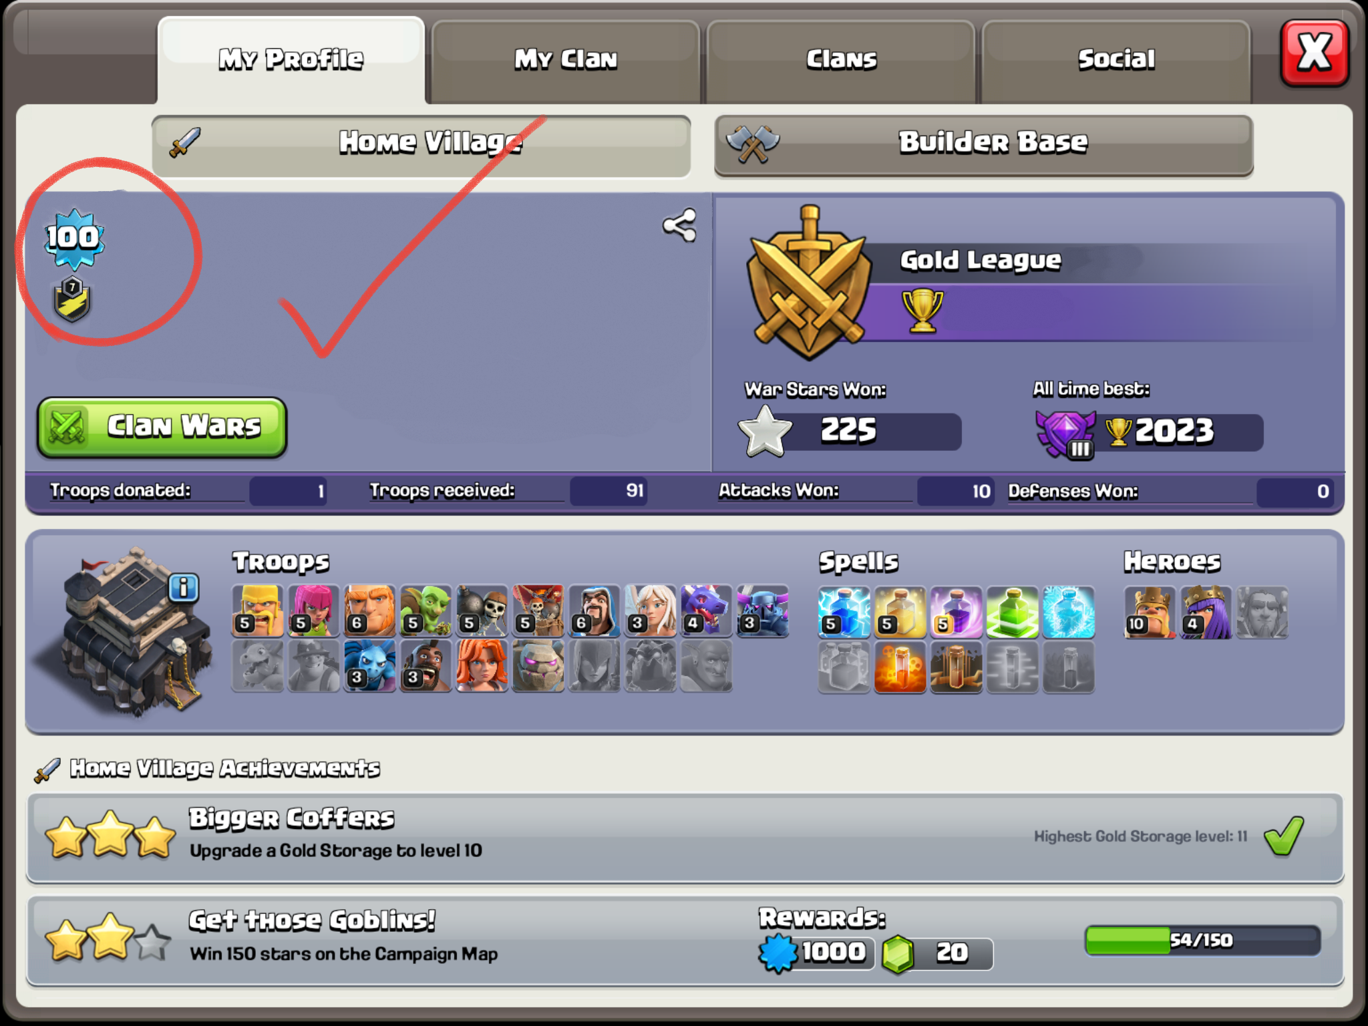Select the Hog Rider troop icon
This screenshot has width=1368, height=1026.
pos(425,666)
